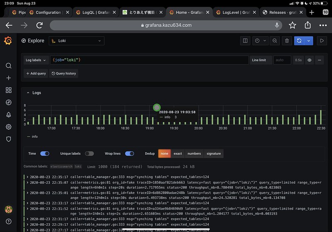
Task: Reload the page in browser
Action: tap(39, 25)
